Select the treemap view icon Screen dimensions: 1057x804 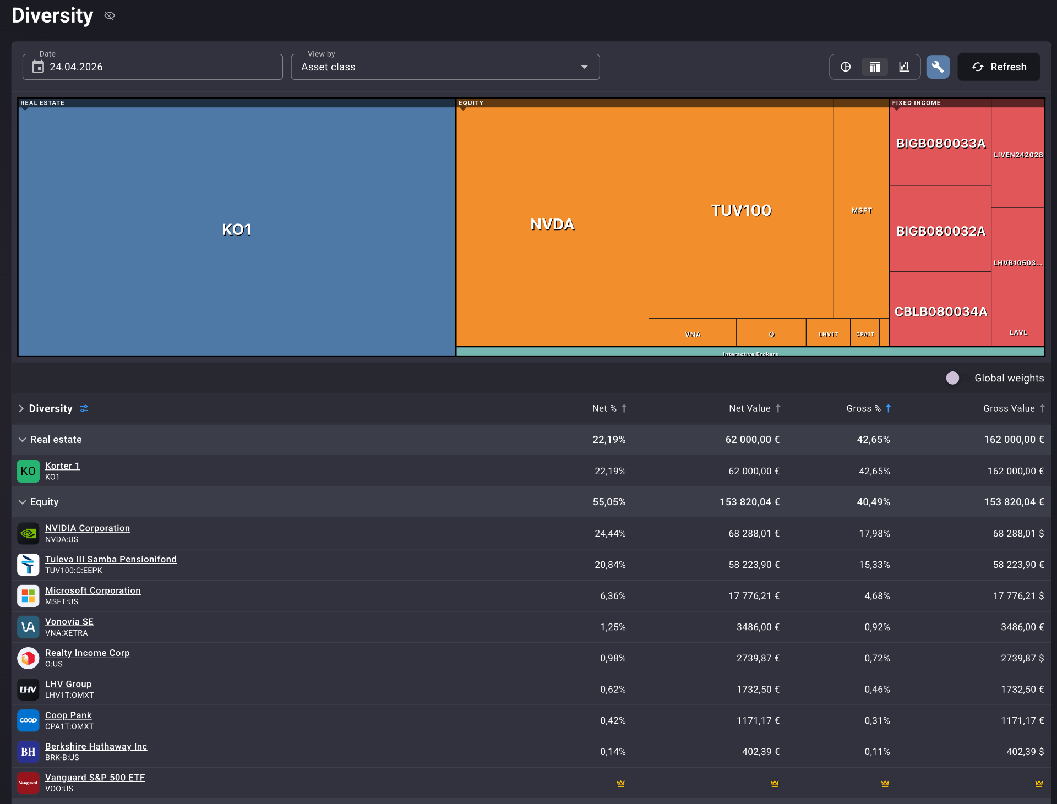click(875, 67)
